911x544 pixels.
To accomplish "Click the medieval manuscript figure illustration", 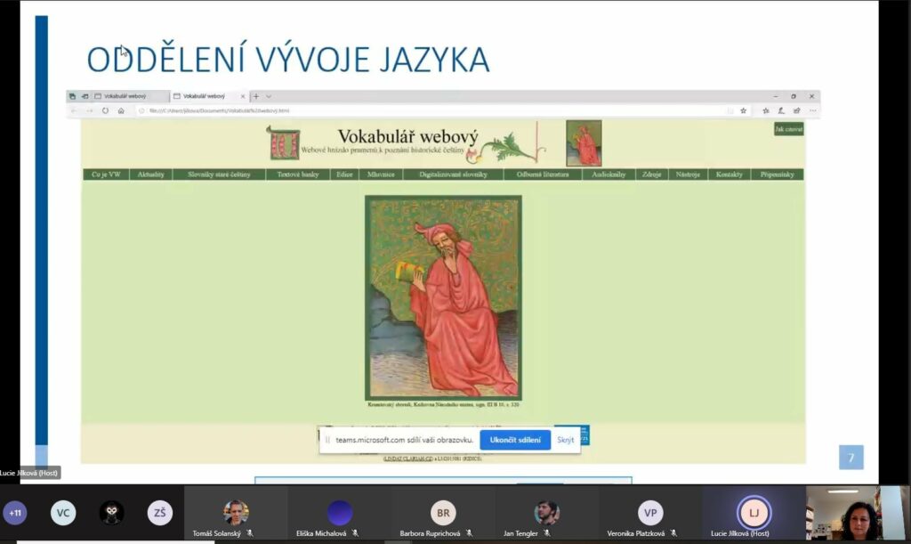I will 443,297.
